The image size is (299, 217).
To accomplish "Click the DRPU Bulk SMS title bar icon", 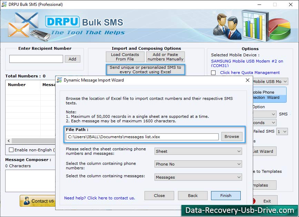I will pyautogui.click(x=4, y=4).
